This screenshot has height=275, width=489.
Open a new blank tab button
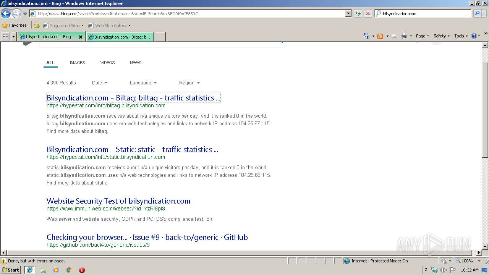tap(160, 37)
